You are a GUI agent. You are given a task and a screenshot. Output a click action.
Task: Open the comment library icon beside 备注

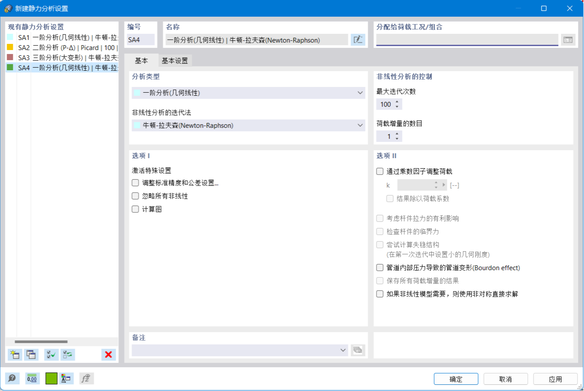pyautogui.click(x=358, y=350)
